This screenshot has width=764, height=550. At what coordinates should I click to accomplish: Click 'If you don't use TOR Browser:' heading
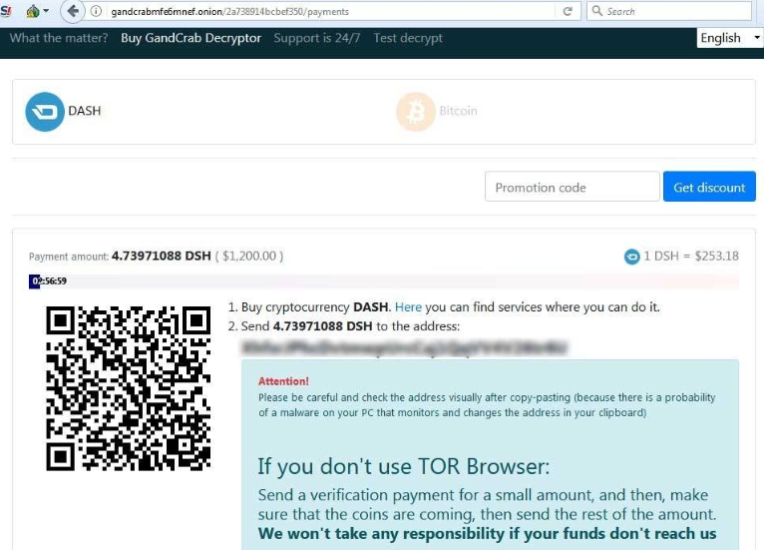coord(403,466)
